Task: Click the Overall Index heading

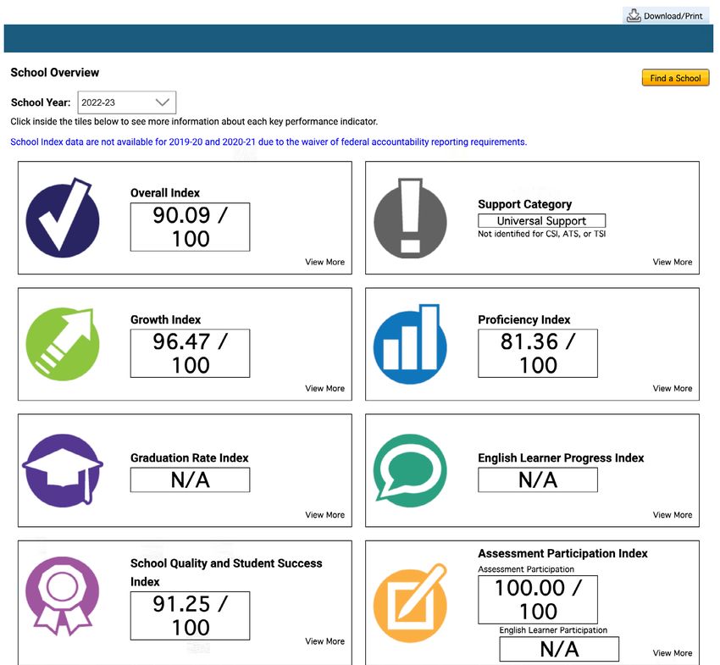Action: pos(165,193)
